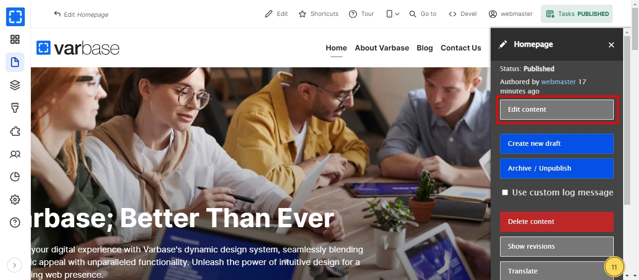This screenshot has height=280, width=639.
Task: Open the Configuration gear icon in sidebar
Action: [x=15, y=200]
